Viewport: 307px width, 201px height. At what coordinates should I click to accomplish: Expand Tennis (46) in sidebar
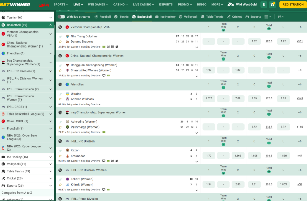coord(50,18)
